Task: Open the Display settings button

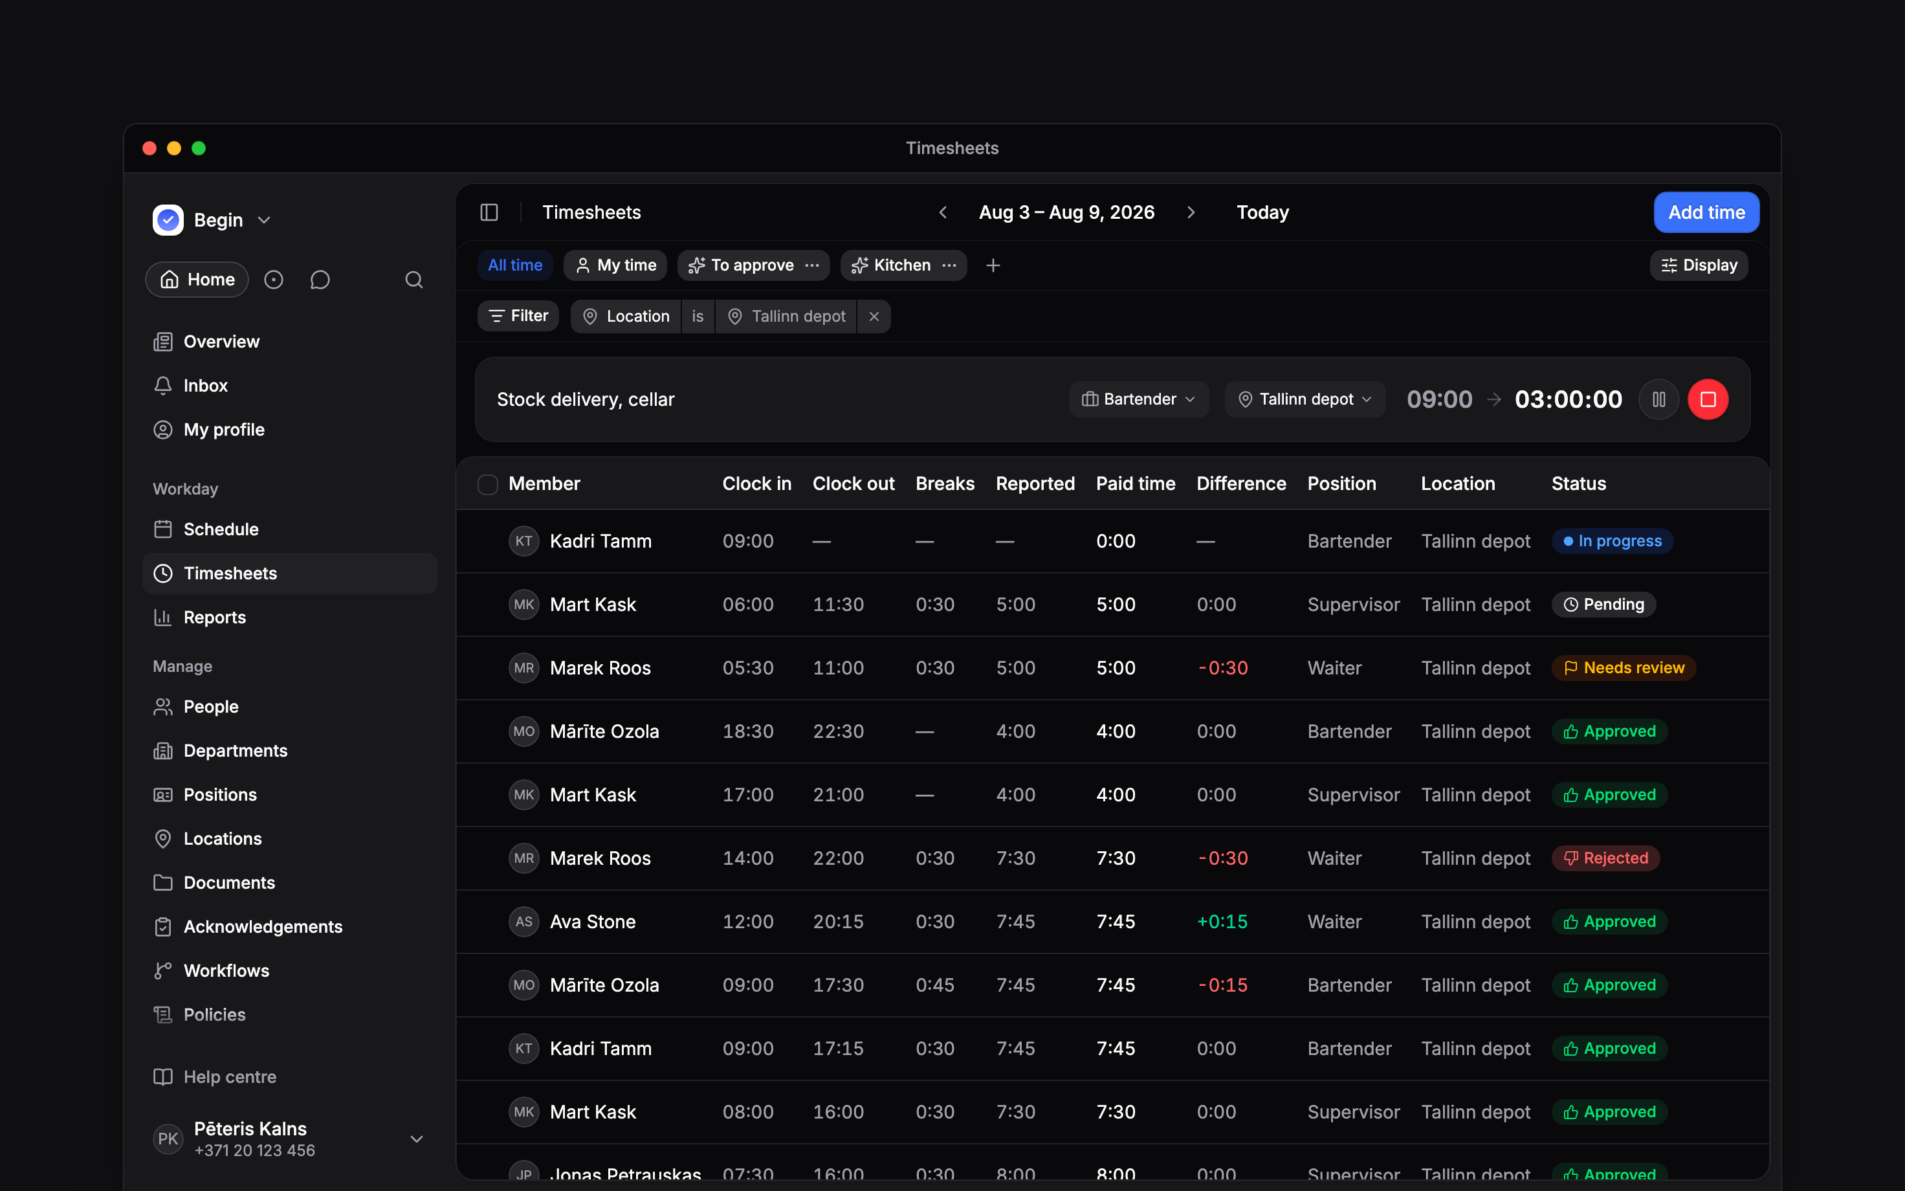Action: pyautogui.click(x=1699, y=265)
